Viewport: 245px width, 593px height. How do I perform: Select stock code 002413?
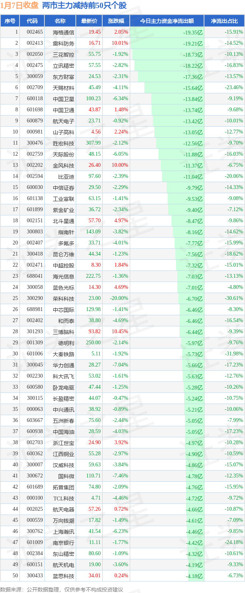tap(35, 43)
